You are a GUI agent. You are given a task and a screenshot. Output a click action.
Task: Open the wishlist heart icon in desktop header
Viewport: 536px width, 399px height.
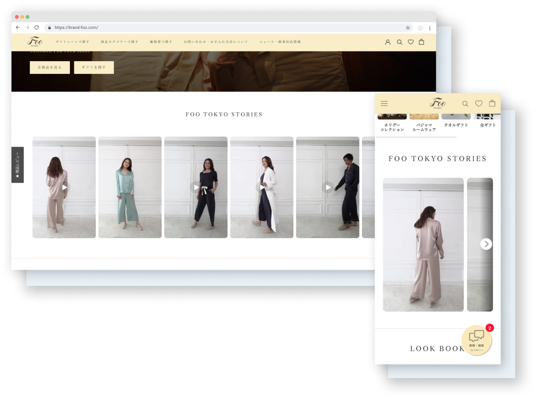[411, 42]
